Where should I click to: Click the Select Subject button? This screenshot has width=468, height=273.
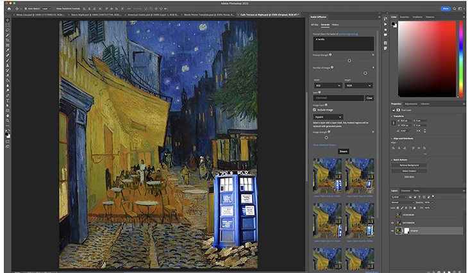coord(409,171)
